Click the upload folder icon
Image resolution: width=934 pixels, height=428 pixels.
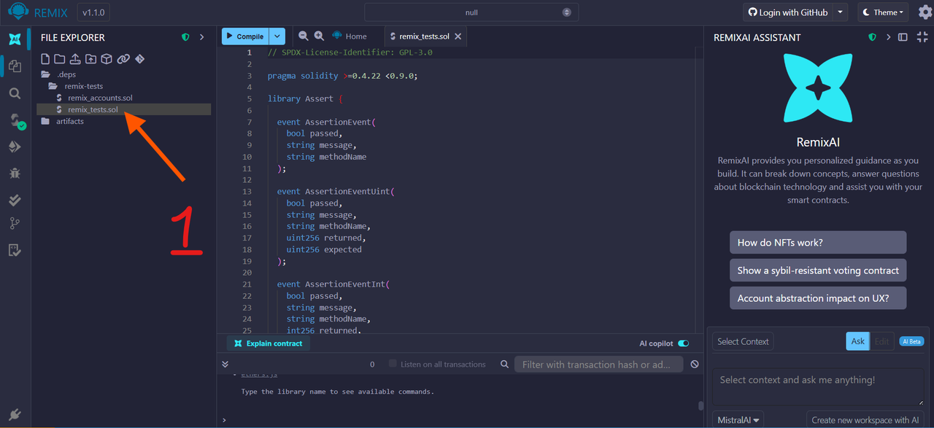pos(90,59)
